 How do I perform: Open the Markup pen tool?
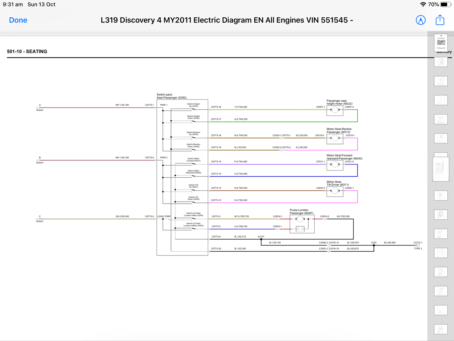[421, 20]
